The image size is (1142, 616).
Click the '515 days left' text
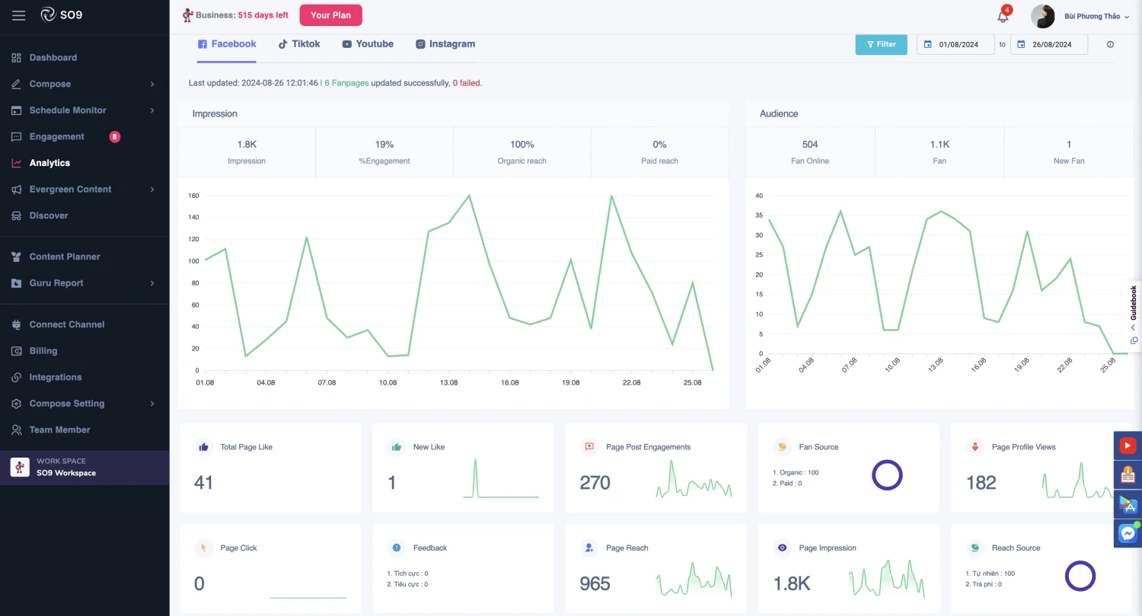click(263, 15)
